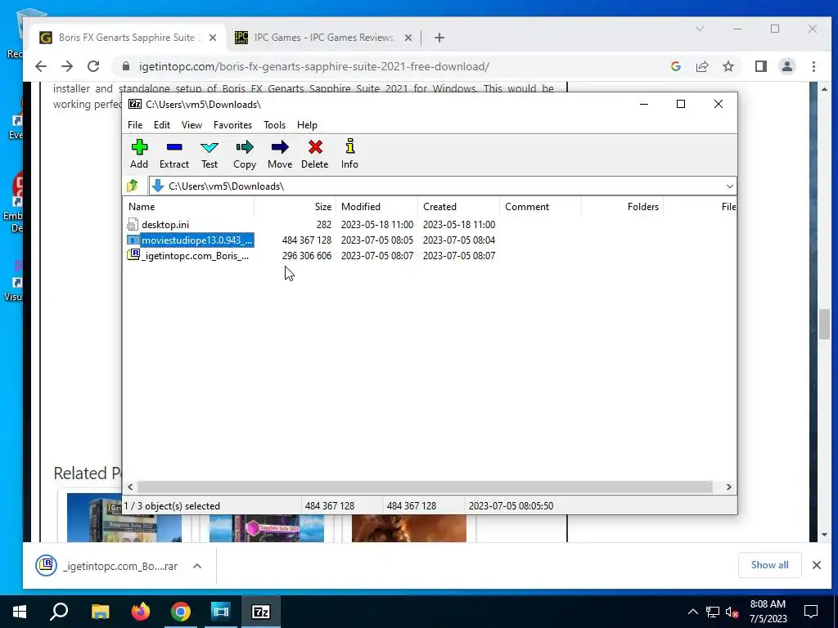Viewport: 838px width, 628px height.
Task: Open Windows taskbar search
Action: click(59, 612)
